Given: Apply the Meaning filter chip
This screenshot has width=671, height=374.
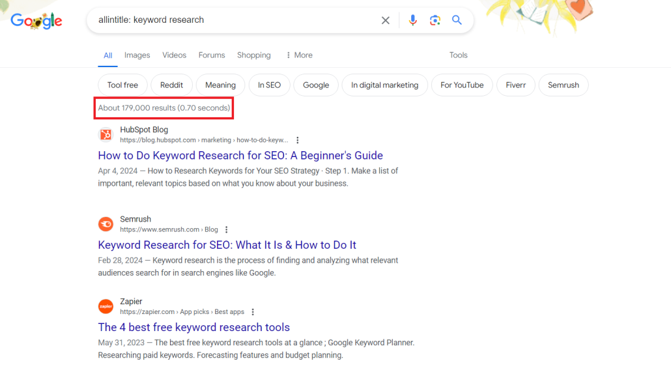Looking at the screenshot, I should click(220, 85).
